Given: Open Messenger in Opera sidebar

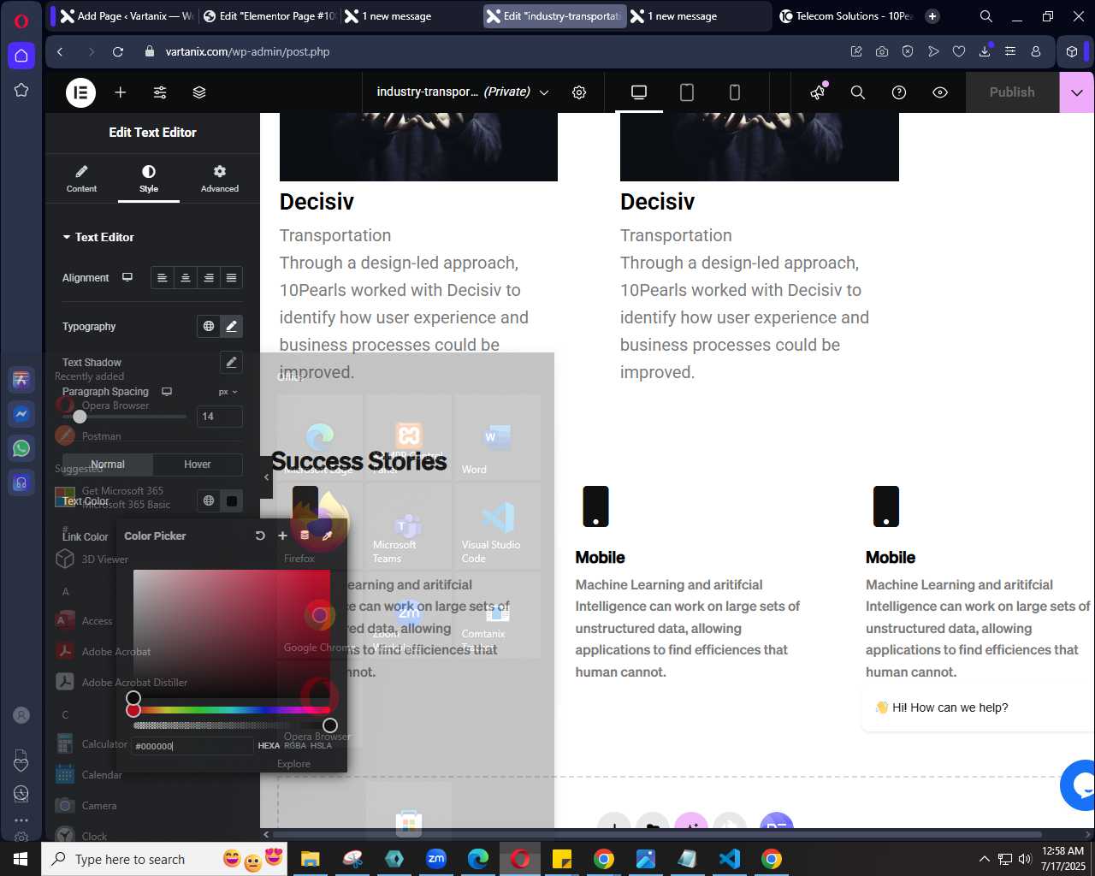Looking at the screenshot, I should [x=21, y=414].
